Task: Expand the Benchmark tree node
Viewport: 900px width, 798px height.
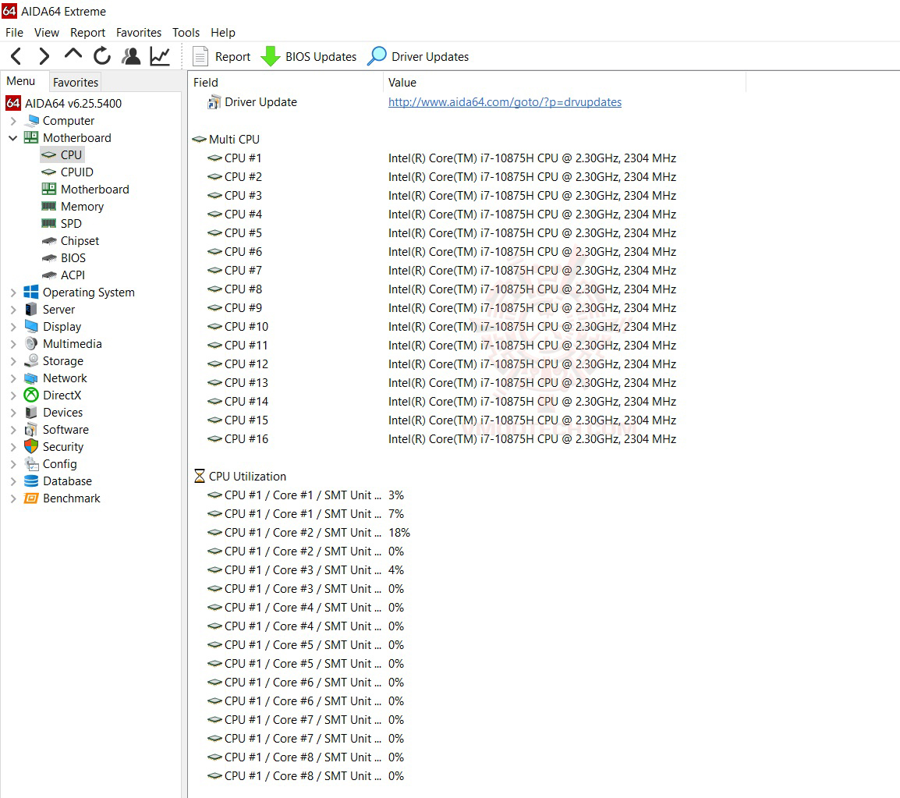Action: point(13,499)
